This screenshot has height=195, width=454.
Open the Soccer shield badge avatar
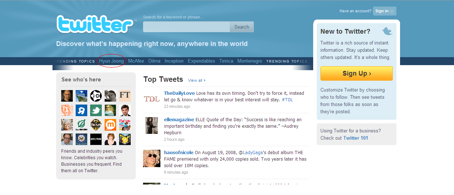(96, 125)
